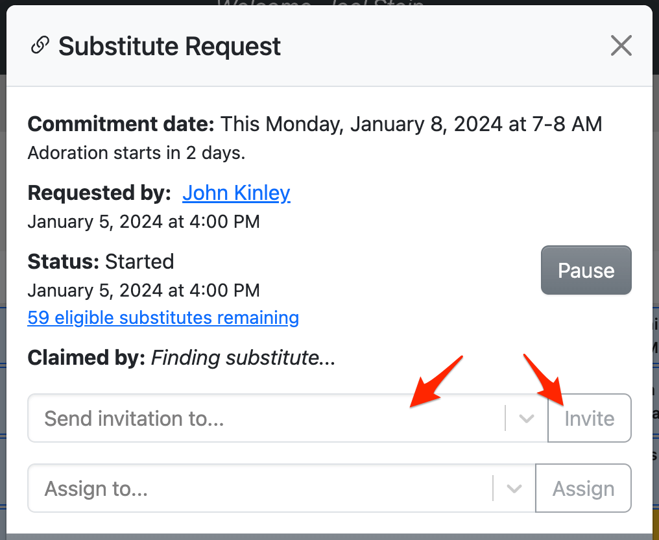Click the Status: Started text

[x=101, y=262]
